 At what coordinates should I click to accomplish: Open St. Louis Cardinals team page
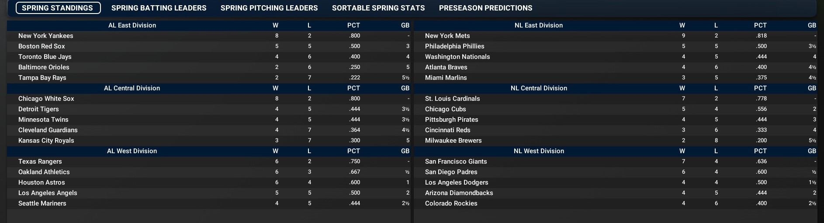point(452,99)
